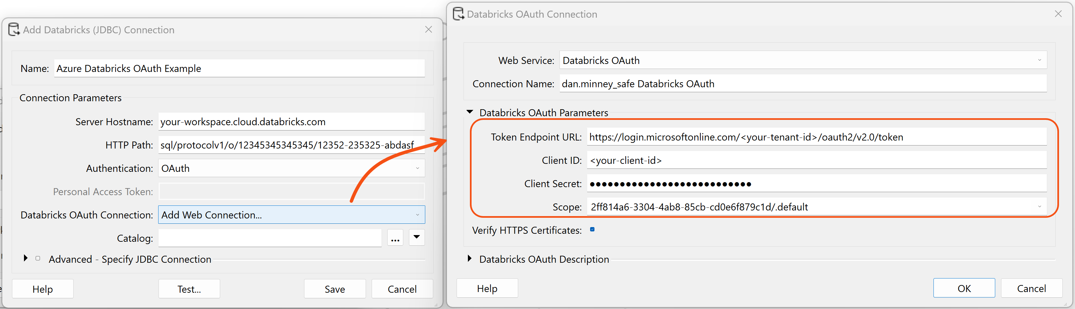Cancel the OAuth Connection dialog
Image resolution: width=1075 pixels, height=309 pixels.
click(x=1031, y=289)
